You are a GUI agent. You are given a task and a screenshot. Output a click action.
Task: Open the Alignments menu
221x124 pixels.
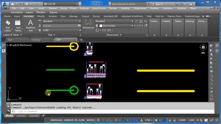coord(140,8)
